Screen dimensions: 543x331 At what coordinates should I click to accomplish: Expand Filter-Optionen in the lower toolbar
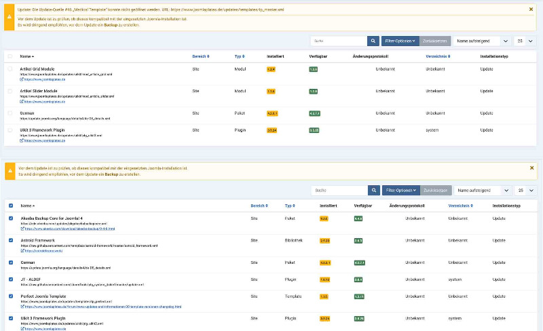(x=400, y=191)
